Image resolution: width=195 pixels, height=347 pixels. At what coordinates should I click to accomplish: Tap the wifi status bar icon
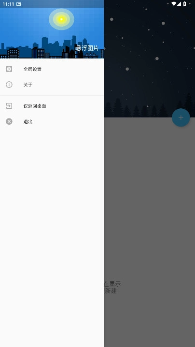tap(174, 4)
